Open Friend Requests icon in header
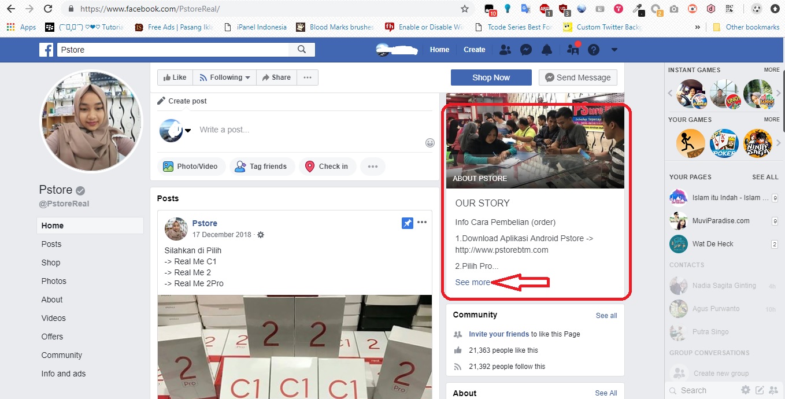This screenshot has height=399, width=785. coord(505,50)
